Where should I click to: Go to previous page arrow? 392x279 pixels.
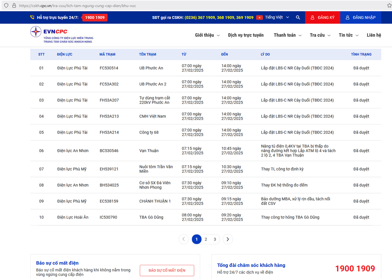click(183, 239)
